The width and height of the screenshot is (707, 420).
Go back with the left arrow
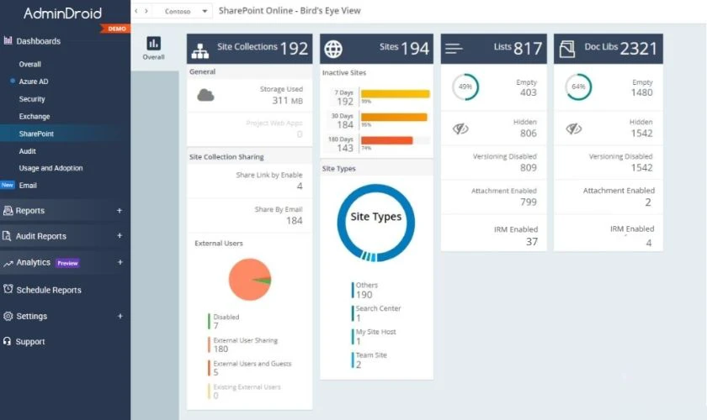click(136, 11)
